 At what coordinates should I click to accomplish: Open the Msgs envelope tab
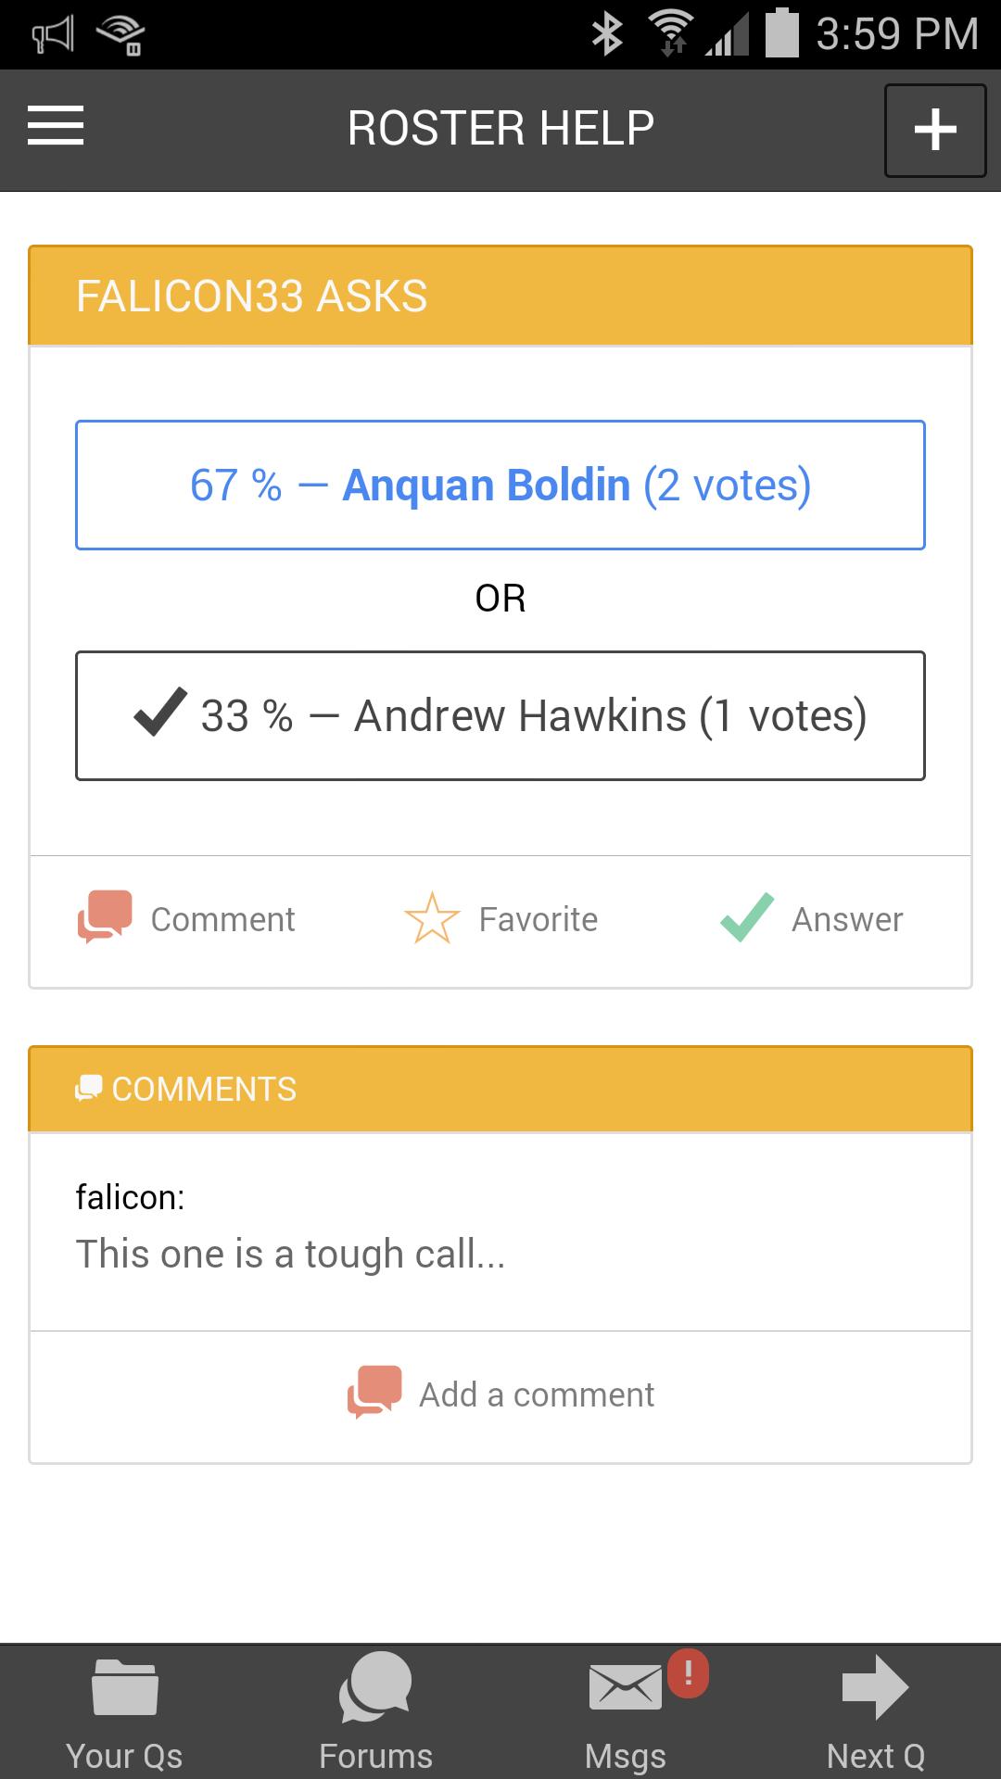coord(626,1714)
